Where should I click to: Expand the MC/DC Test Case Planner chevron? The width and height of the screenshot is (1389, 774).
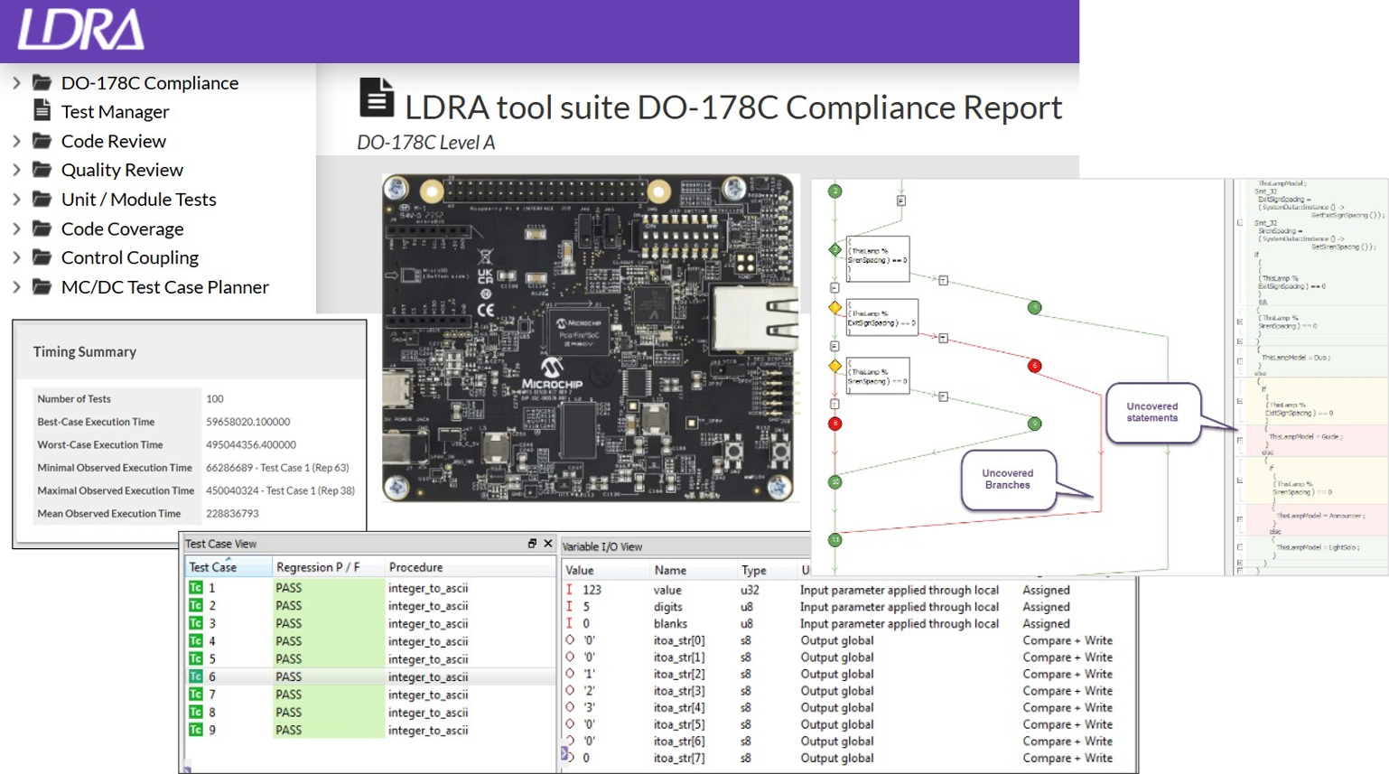(x=16, y=287)
